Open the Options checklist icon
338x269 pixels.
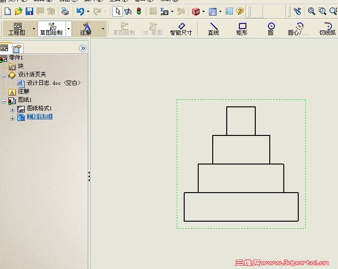229,11
